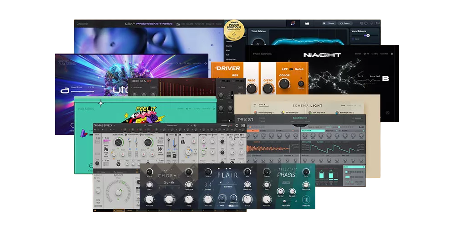This screenshot has height=227, width=455.
Task: Select the Synth mode label in Choral
Action: [x=169, y=183]
